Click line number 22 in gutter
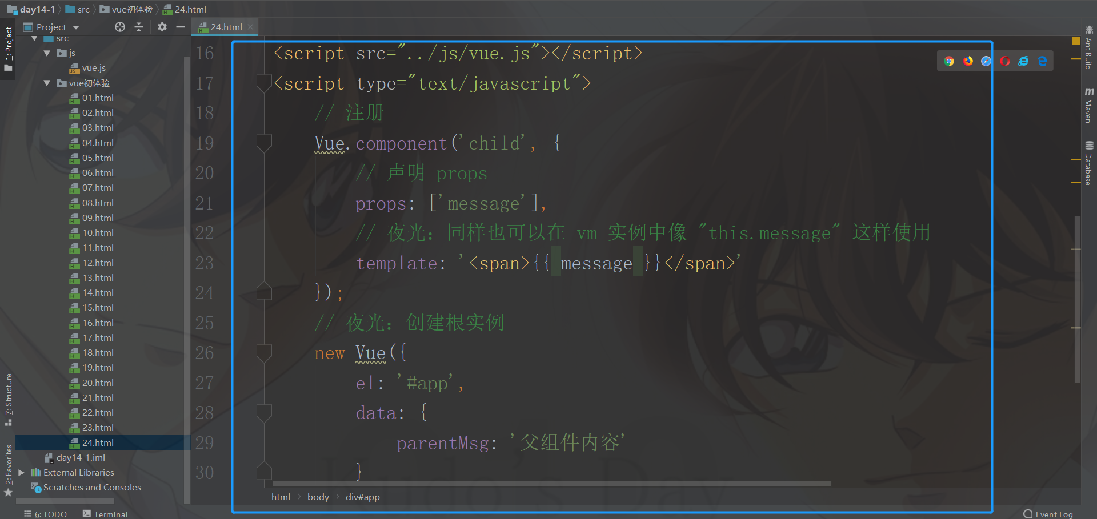This screenshot has height=519, width=1097. pyautogui.click(x=204, y=233)
